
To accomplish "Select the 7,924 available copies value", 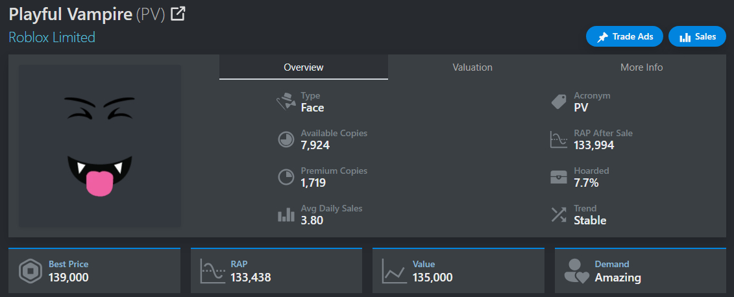I will point(315,145).
